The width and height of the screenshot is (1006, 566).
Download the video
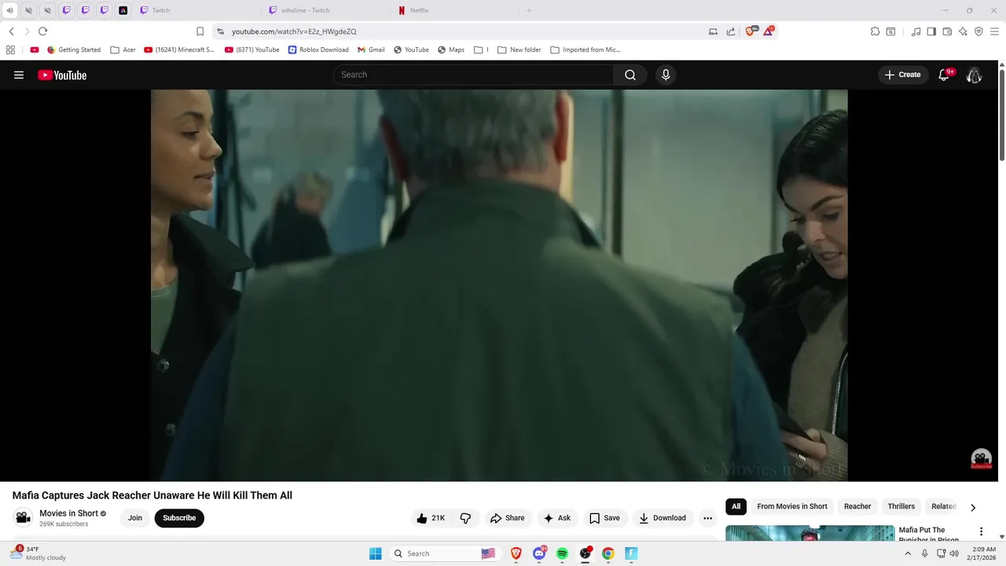(663, 518)
